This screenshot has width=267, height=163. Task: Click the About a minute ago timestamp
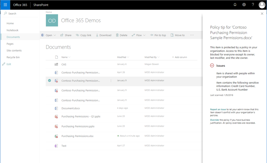tap(130, 136)
